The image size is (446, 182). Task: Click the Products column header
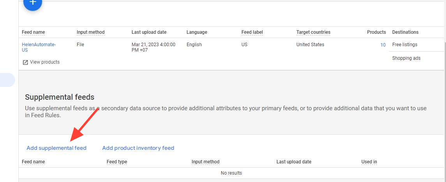click(x=376, y=32)
